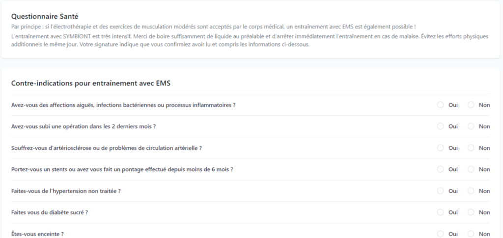Click the hypertension non traitée question text

coord(66,191)
